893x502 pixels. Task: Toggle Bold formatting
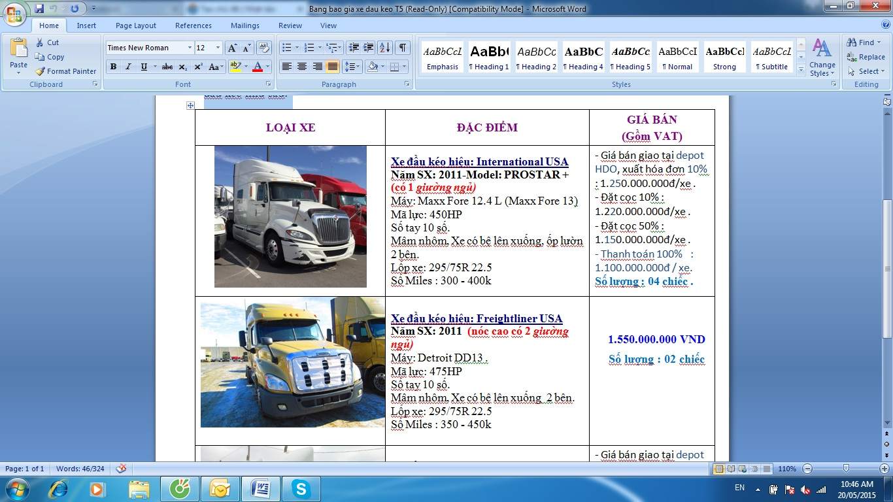(x=113, y=67)
